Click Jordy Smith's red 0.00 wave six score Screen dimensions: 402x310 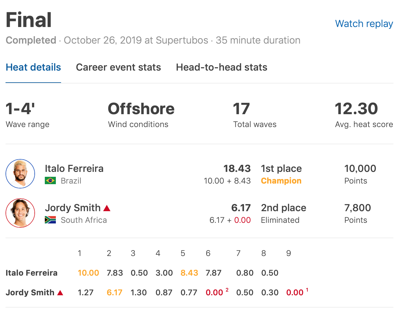pyautogui.click(x=214, y=293)
